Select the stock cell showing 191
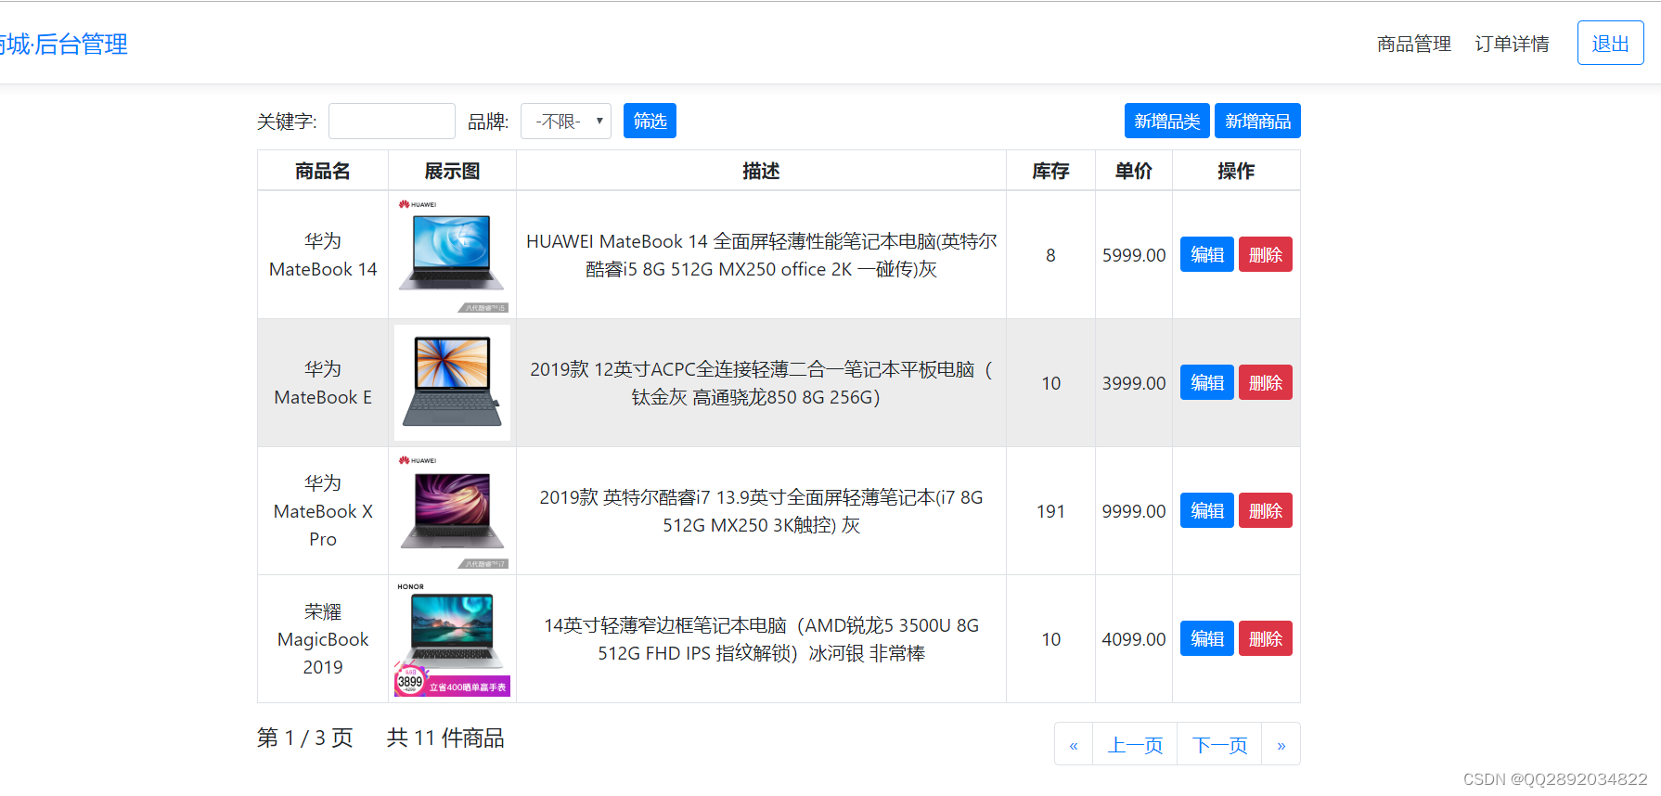The height and width of the screenshot is (796, 1661). click(x=1050, y=511)
